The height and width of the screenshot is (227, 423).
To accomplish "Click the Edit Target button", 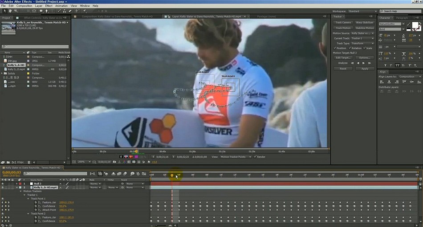I will (343, 58).
